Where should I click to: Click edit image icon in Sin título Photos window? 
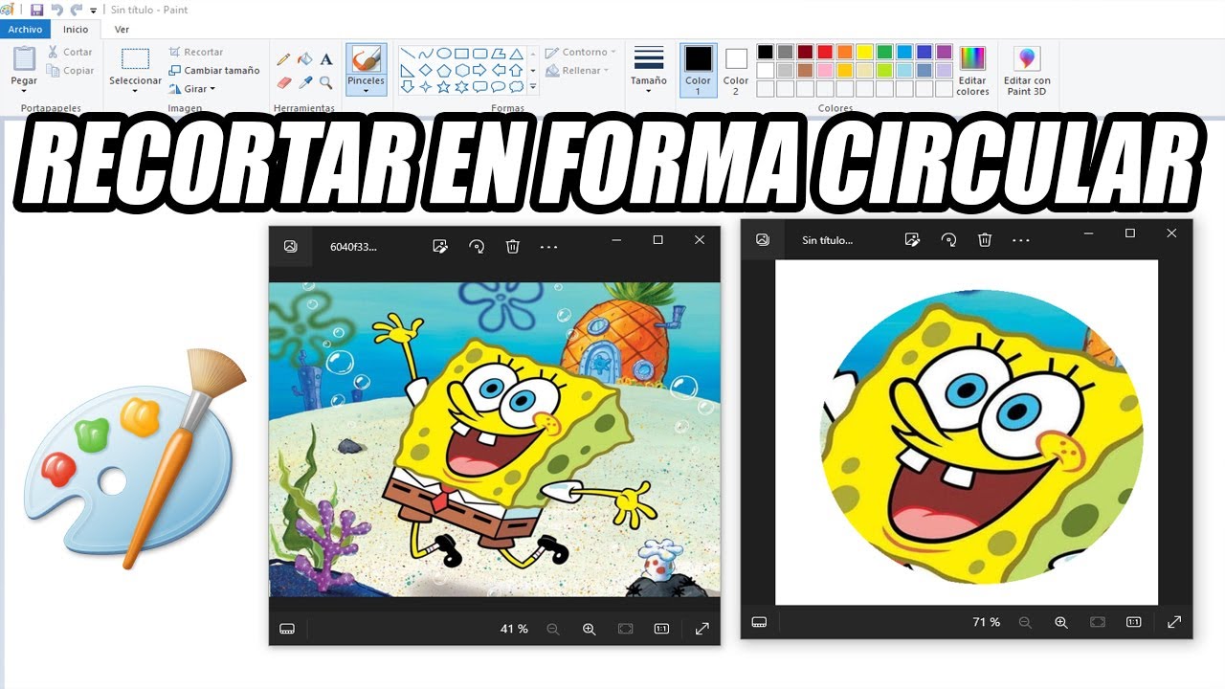[x=913, y=239]
